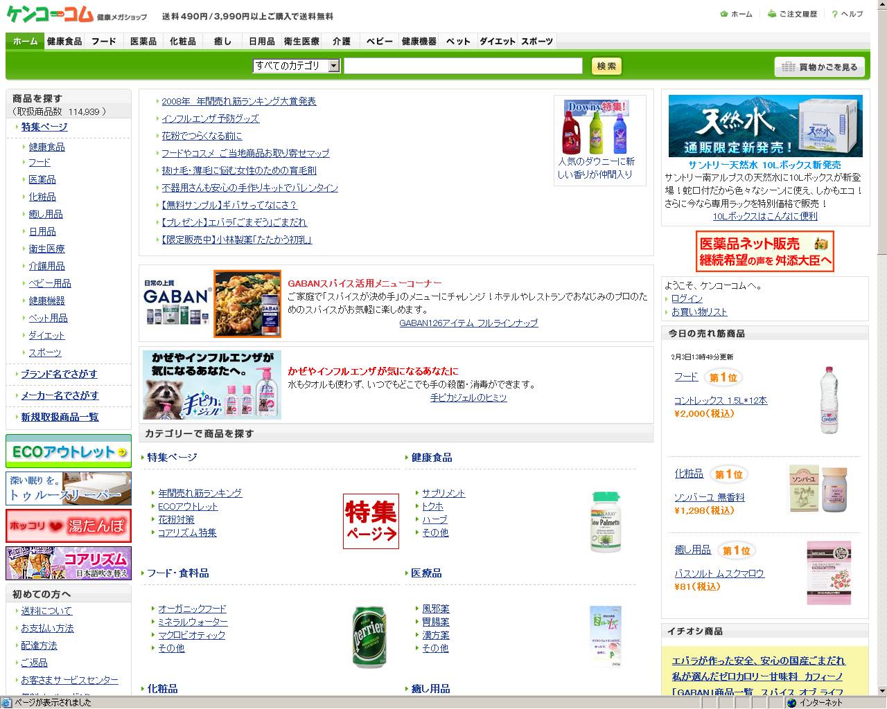Open 健康機器 in the left sidebar

pos(46,300)
